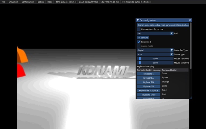
Task: Open the Device type Auto dropdown
Action: click(x=155, y=55)
